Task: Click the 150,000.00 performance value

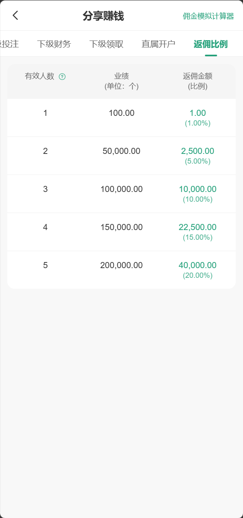Action: [x=122, y=227]
